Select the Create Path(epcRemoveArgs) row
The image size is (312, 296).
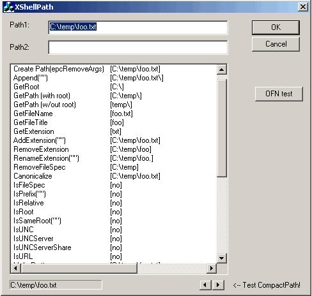(x=114, y=69)
